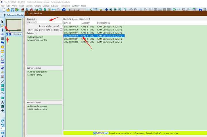Toggle Show only parts with models checkbox
This screenshot has width=207, height=137.
click(61, 30)
